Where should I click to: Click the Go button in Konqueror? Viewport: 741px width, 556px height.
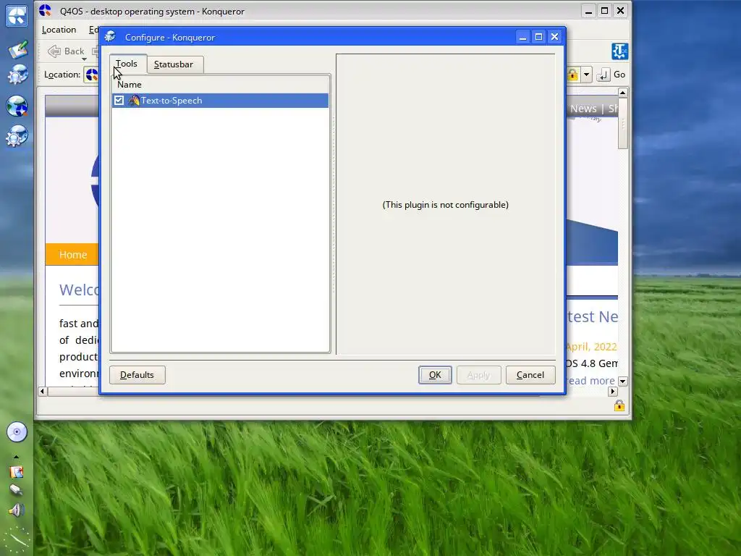(611, 75)
